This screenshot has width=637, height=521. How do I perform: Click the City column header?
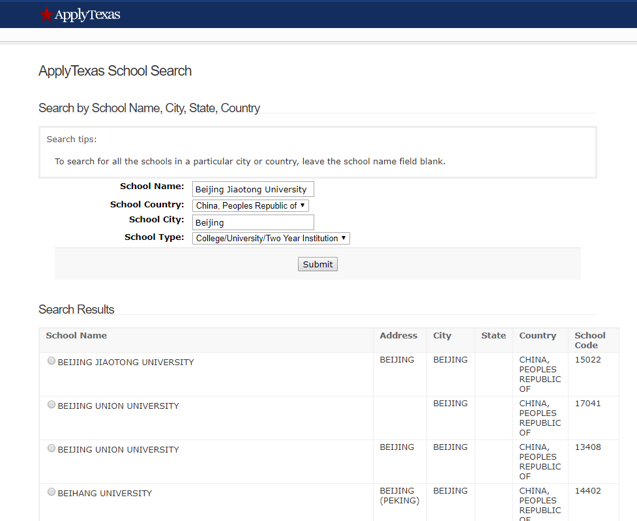click(442, 335)
